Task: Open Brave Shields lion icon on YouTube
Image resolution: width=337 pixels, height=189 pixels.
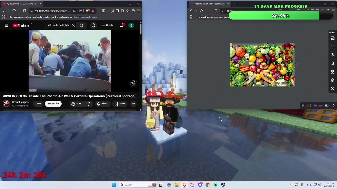Action: [x=87, y=11]
